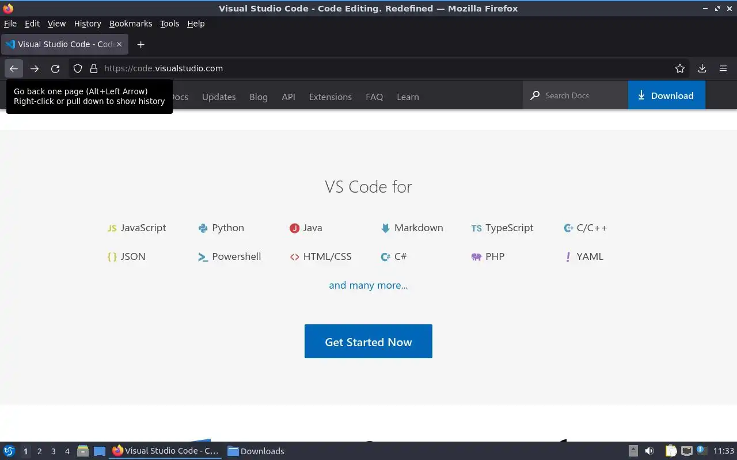
Task: Open the taskbar start menu icon
Action: click(9, 451)
